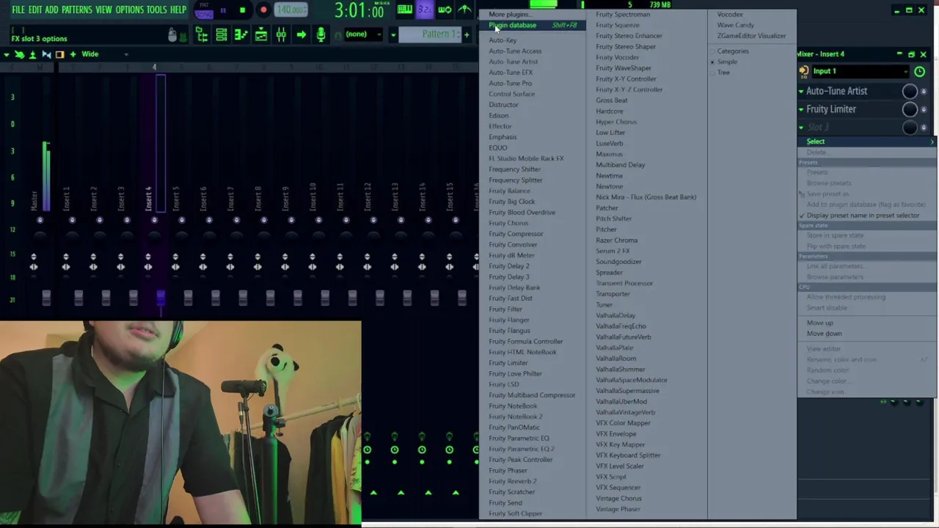Click the stop playback button

pyautogui.click(x=243, y=10)
